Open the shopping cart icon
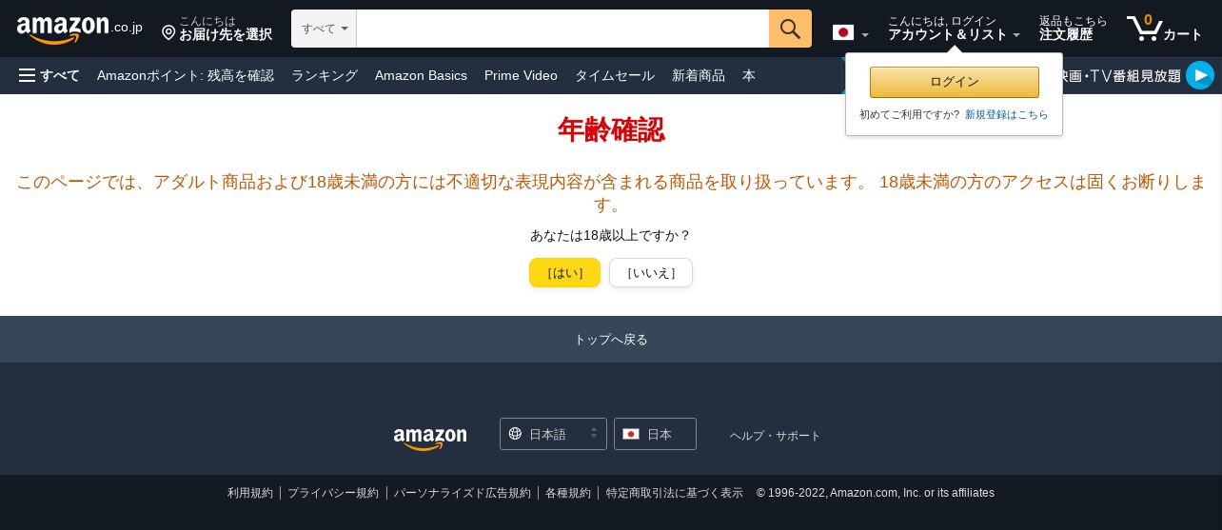 pyautogui.click(x=1165, y=29)
